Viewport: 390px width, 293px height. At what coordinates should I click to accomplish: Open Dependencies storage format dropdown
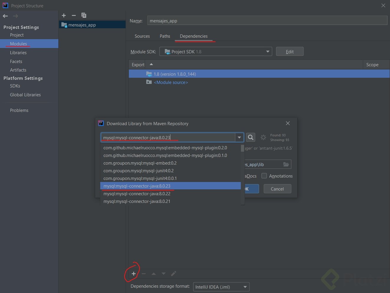pyautogui.click(x=221, y=287)
